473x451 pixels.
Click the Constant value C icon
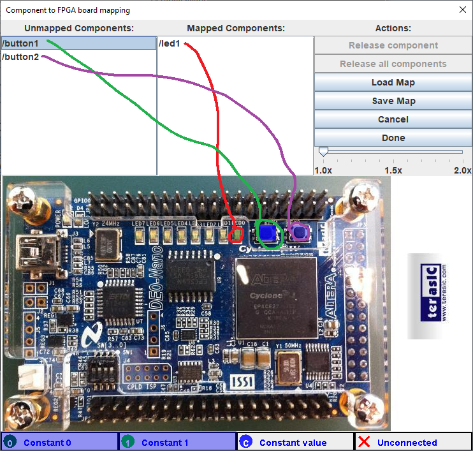(x=245, y=442)
